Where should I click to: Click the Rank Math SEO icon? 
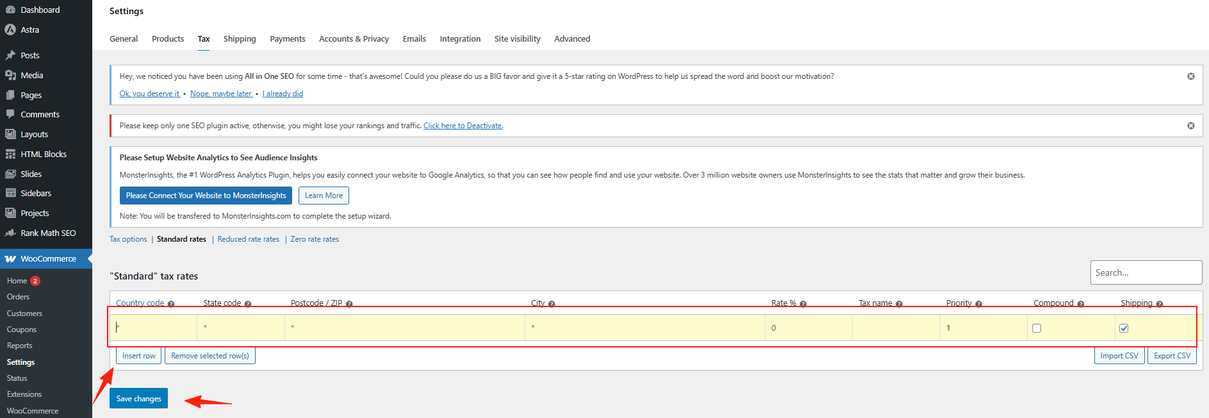coord(10,233)
